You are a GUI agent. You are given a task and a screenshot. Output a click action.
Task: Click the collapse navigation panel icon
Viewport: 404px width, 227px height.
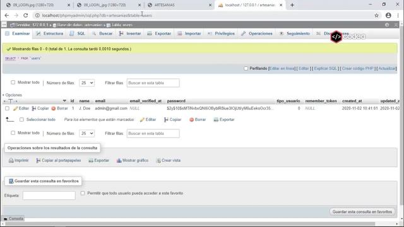pos(4,25)
